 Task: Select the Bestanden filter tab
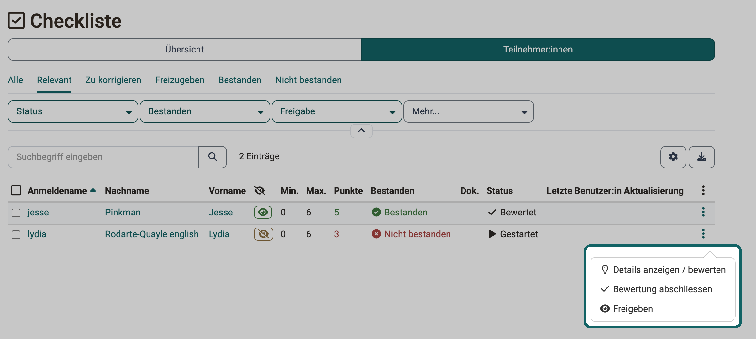point(240,80)
